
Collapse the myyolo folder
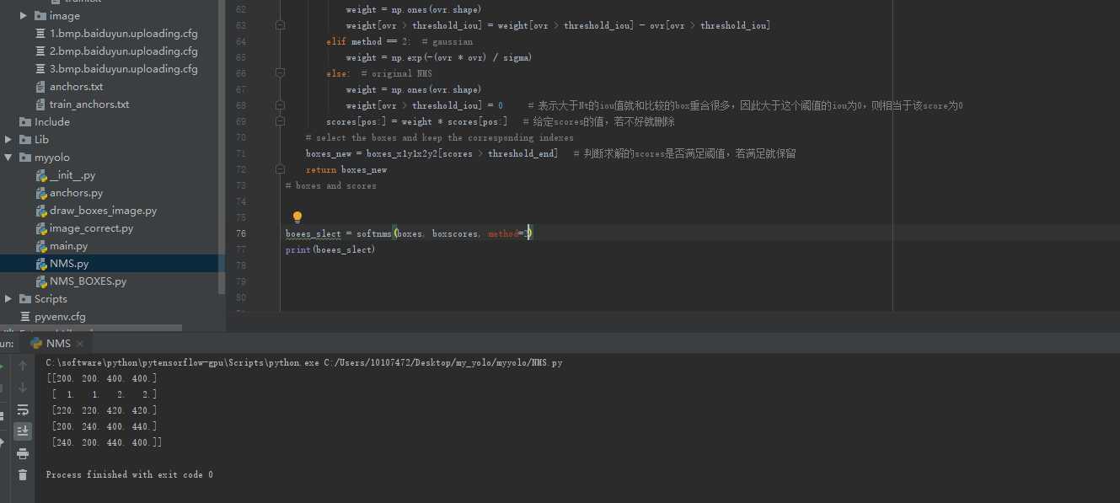[x=8, y=158]
